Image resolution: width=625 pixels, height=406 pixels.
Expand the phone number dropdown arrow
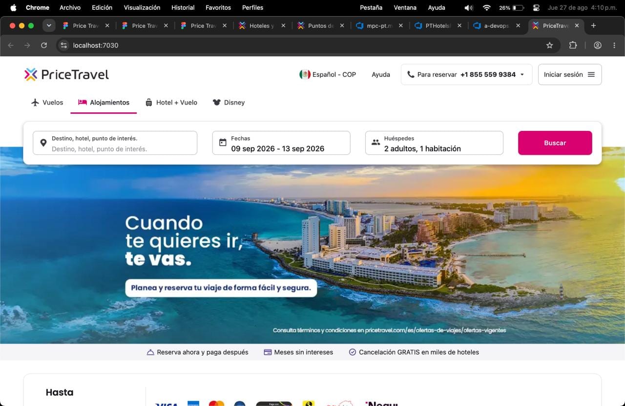point(522,75)
